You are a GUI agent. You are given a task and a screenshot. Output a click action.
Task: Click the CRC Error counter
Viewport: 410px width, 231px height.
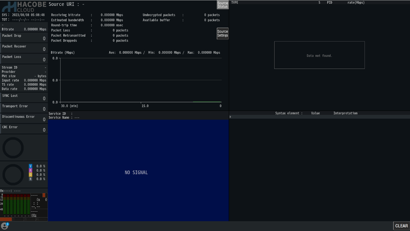24,129
